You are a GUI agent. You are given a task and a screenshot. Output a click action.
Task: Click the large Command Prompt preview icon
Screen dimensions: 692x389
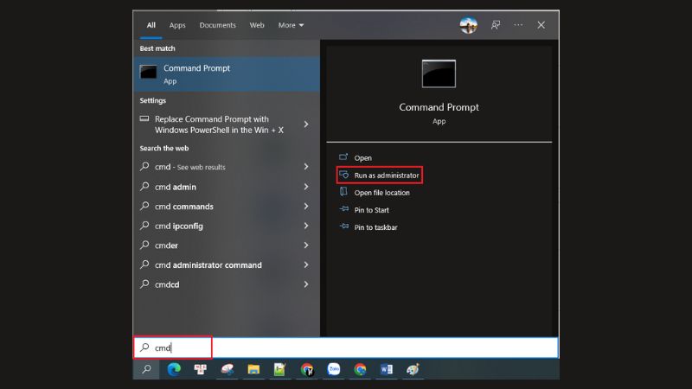coord(439,73)
